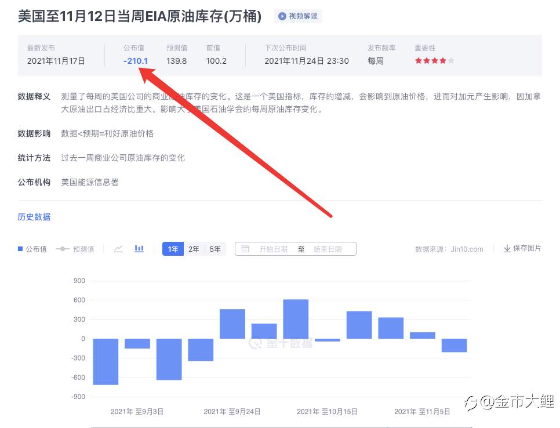560x428 pixels.
Task: Click x-axis label 2021年 至11月5日
Action: coord(422,412)
